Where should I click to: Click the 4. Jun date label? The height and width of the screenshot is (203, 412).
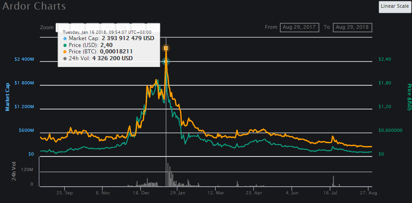pyautogui.click(x=292, y=193)
